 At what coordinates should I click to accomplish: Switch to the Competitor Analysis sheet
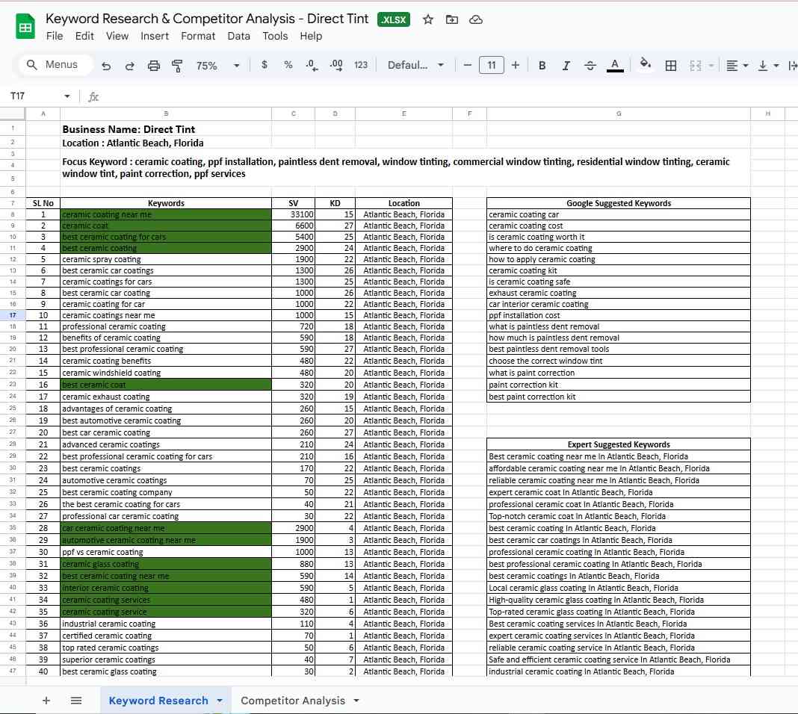293,701
